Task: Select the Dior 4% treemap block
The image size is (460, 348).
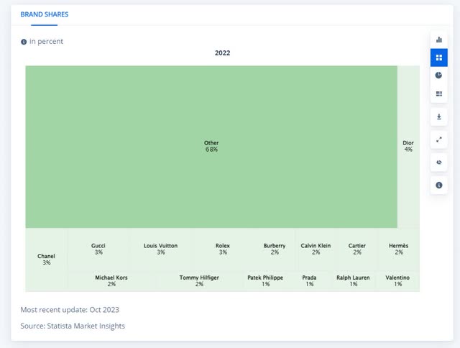Action: [408, 147]
